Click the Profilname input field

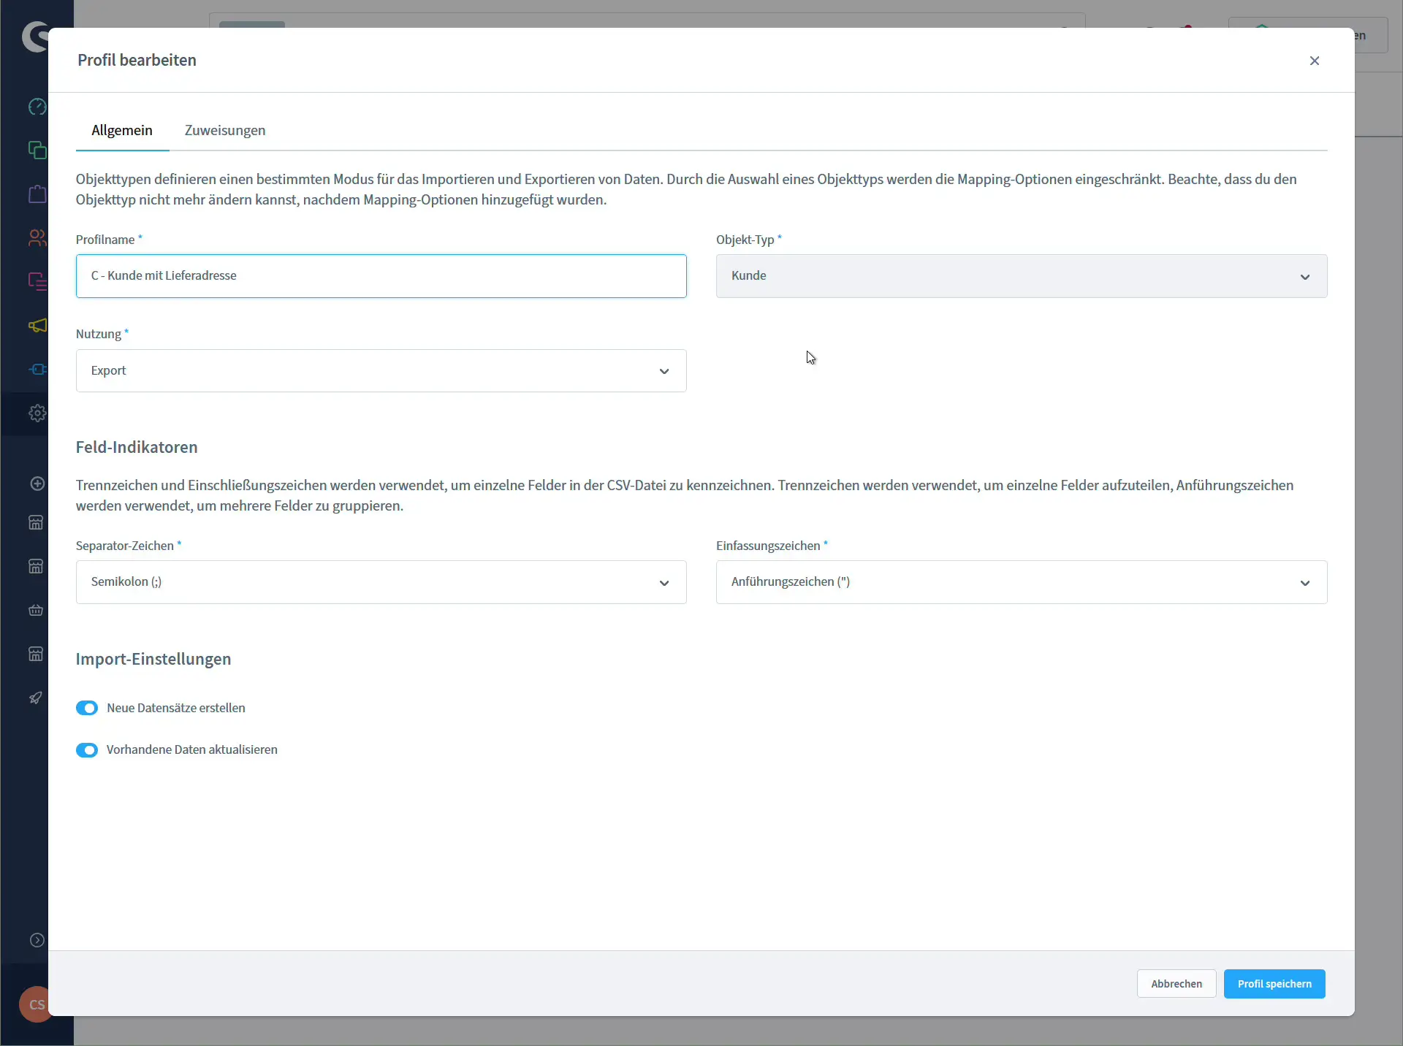click(381, 276)
